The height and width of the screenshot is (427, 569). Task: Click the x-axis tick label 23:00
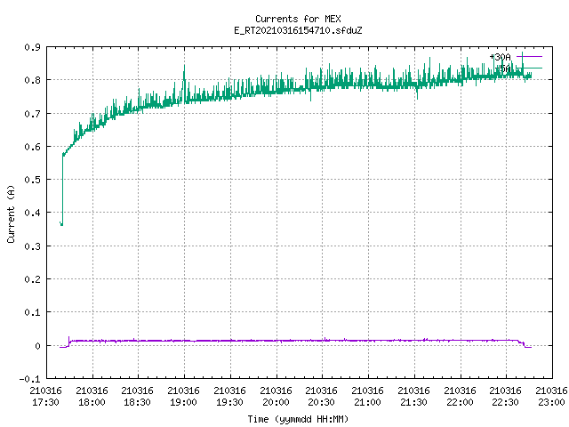click(x=551, y=402)
